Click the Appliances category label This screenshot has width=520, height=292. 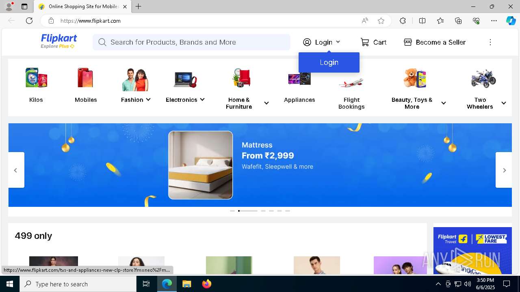(299, 100)
